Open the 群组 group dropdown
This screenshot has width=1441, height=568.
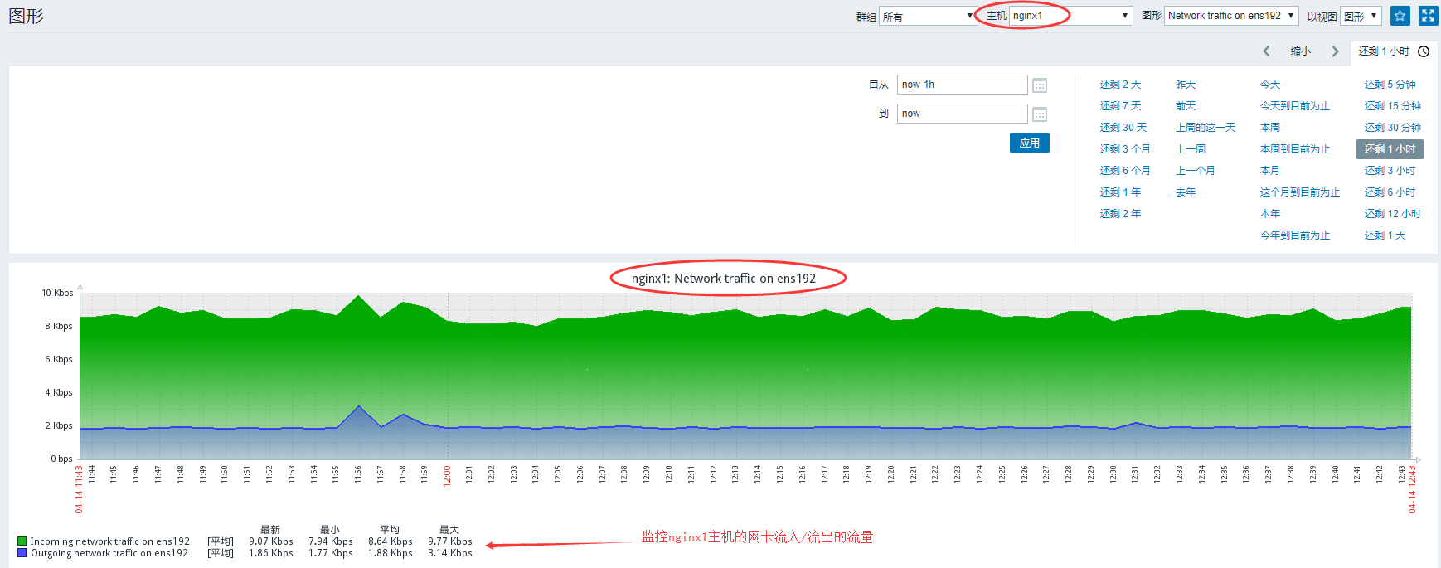[928, 16]
